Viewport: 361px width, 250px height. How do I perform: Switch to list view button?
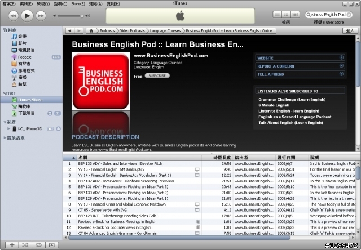[x=277, y=15]
